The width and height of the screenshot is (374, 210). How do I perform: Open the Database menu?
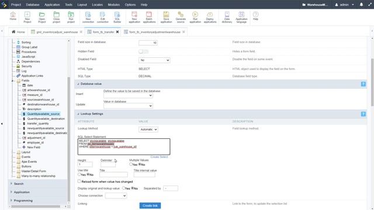[33, 5]
